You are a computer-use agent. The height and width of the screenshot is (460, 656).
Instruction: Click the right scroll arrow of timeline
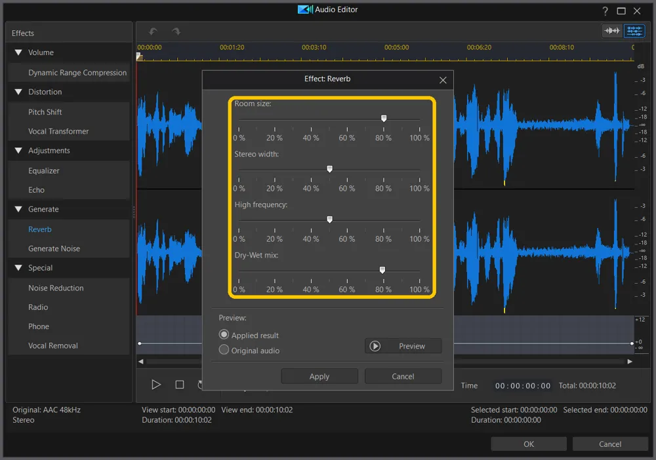pyautogui.click(x=630, y=362)
